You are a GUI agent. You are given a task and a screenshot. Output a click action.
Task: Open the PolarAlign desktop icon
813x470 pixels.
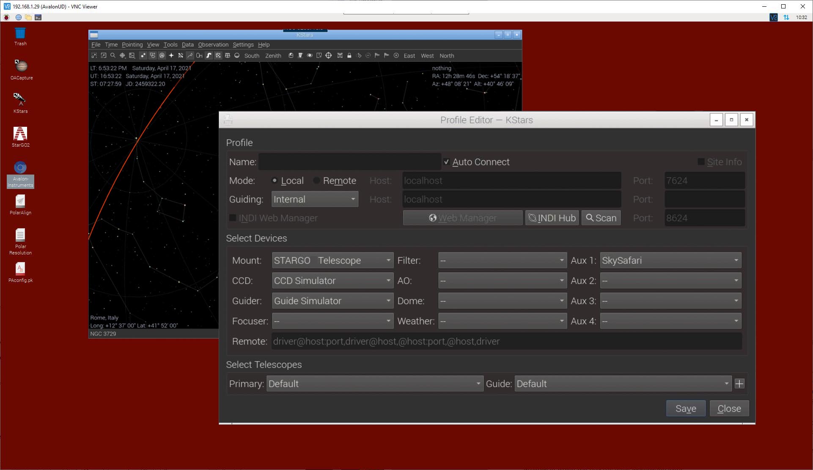(x=20, y=205)
